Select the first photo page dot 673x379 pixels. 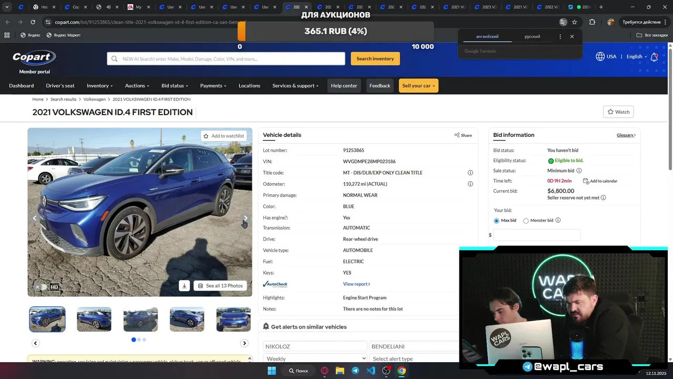tap(134, 340)
